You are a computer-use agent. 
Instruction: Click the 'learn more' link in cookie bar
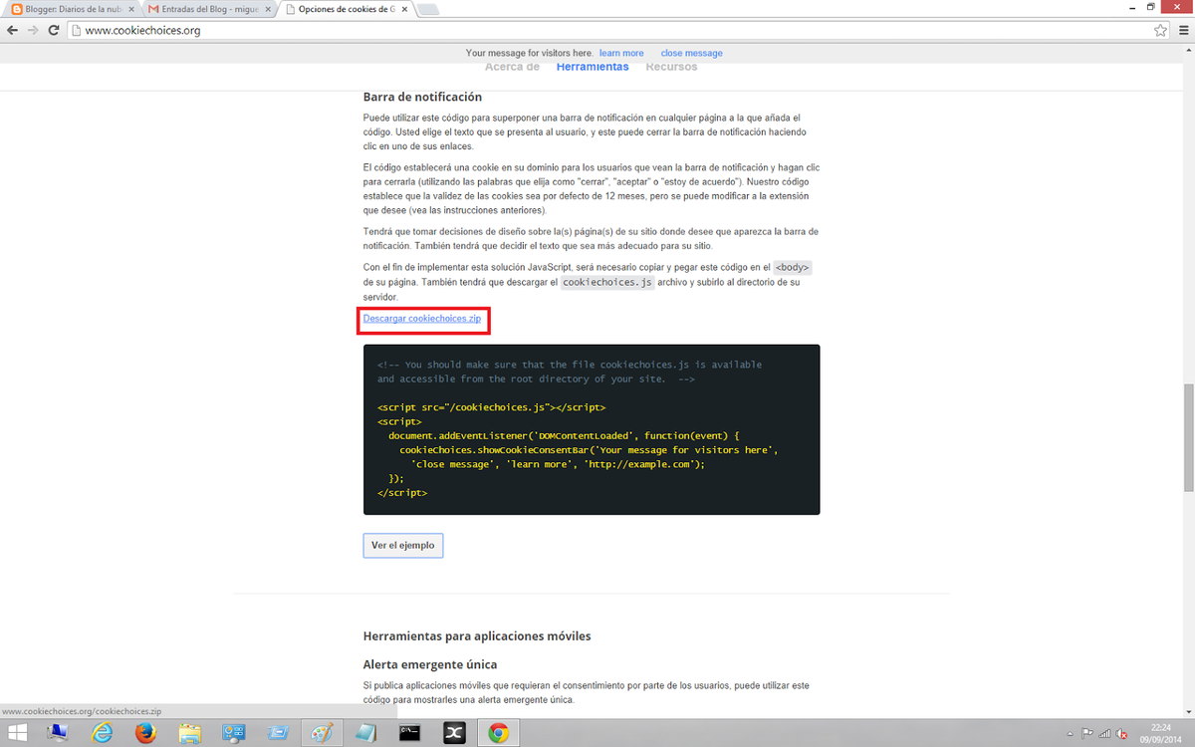[x=620, y=53]
